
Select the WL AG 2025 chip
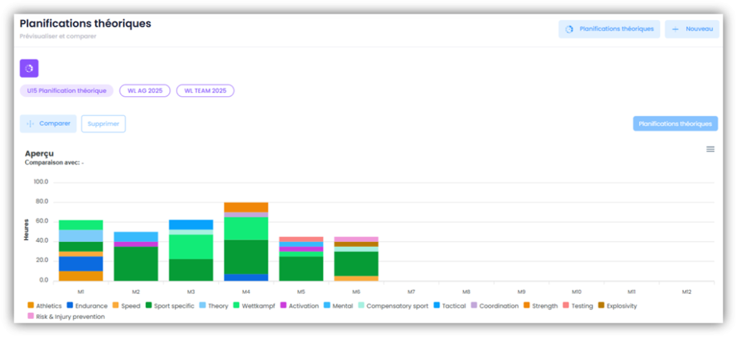tap(145, 91)
